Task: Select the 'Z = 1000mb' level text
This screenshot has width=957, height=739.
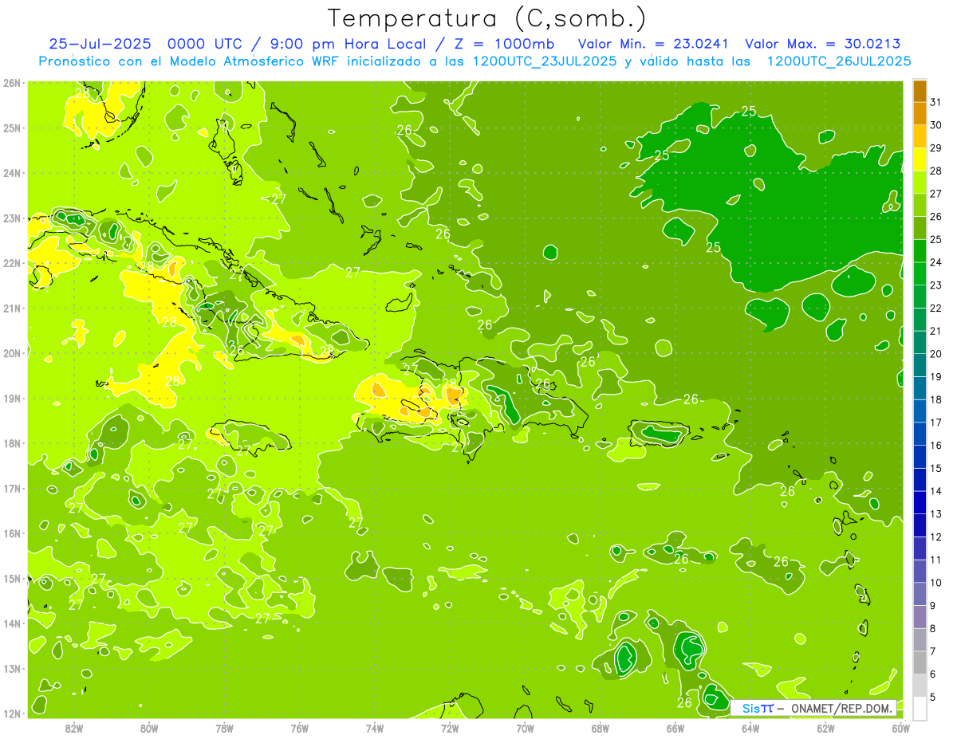Action: coord(504,44)
